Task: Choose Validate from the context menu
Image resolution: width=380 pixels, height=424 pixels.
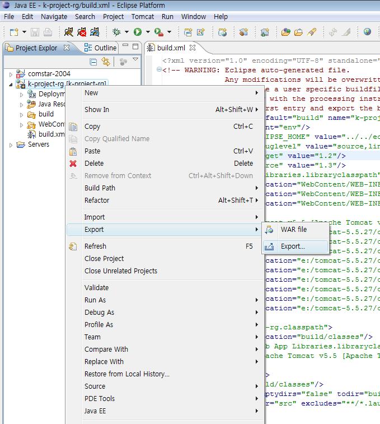Action: tap(165, 288)
